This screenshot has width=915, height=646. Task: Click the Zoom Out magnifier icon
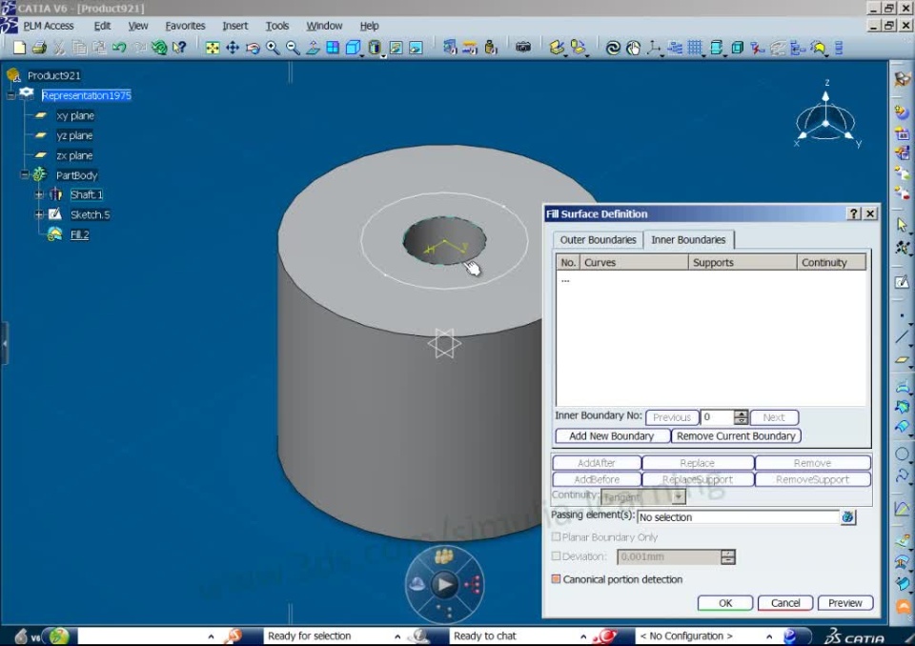pyautogui.click(x=293, y=48)
